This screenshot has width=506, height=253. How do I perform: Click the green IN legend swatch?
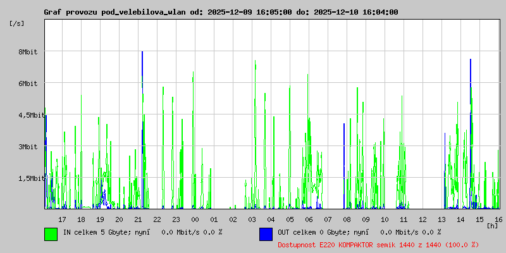[51, 234]
